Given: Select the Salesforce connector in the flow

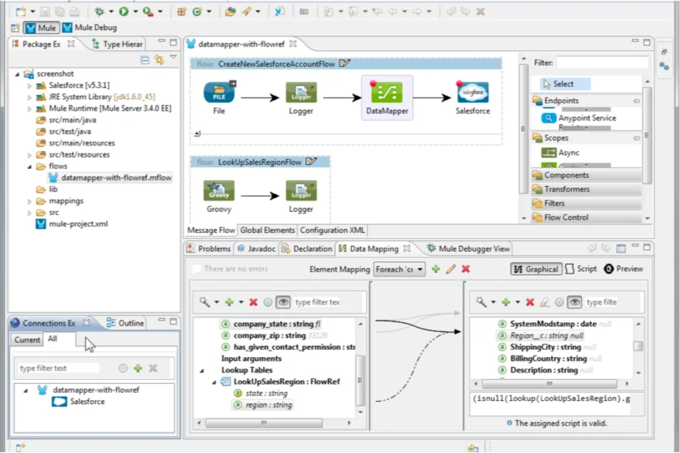Looking at the screenshot, I should coord(473,92).
